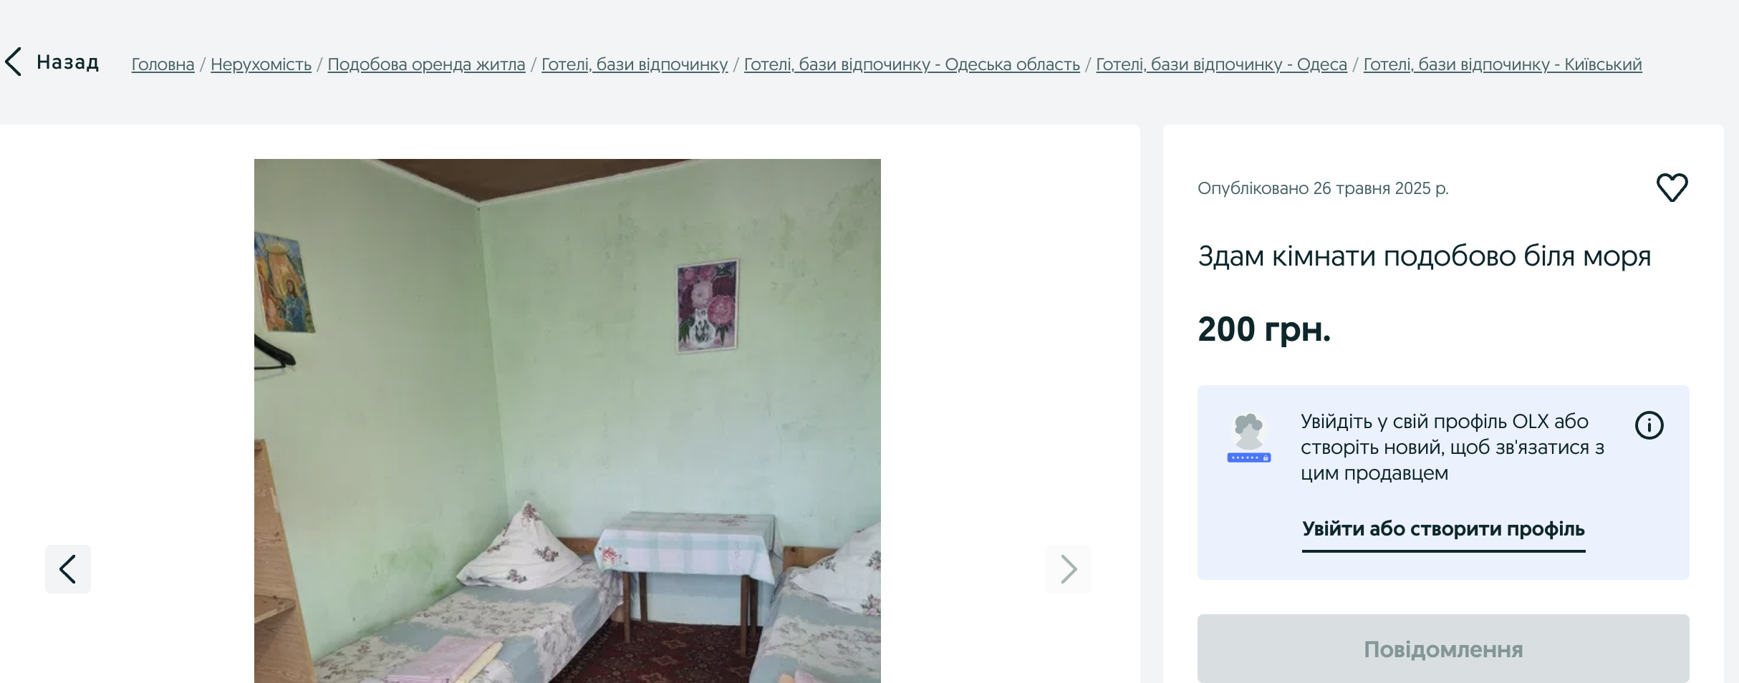Open the Головна breadcrumb link
The height and width of the screenshot is (683, 1739).
click(163, 64)
